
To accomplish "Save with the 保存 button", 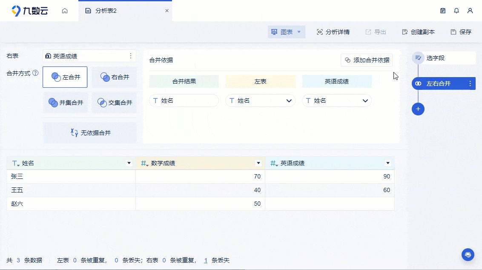I will (461, 32).
